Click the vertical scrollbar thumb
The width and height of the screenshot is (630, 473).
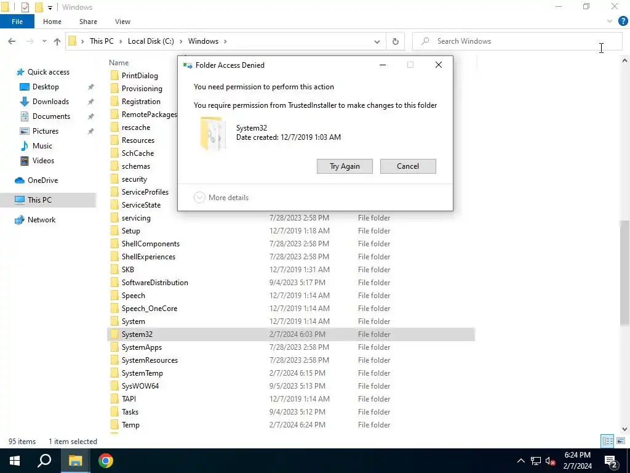(624, 272)
